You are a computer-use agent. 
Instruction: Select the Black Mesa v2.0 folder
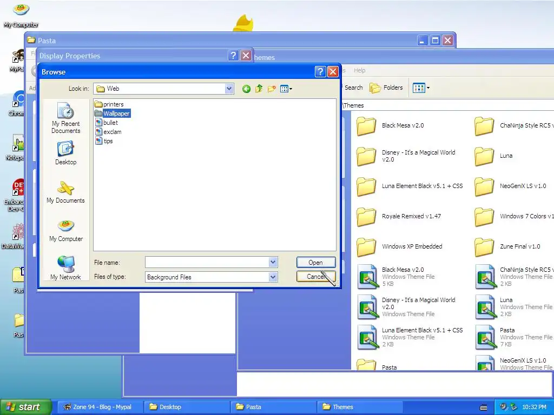[x=390, y=125]
